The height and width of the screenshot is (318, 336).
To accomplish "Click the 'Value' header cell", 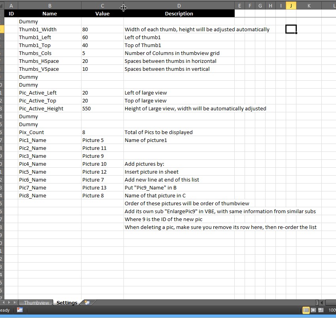I will (103, 13).
